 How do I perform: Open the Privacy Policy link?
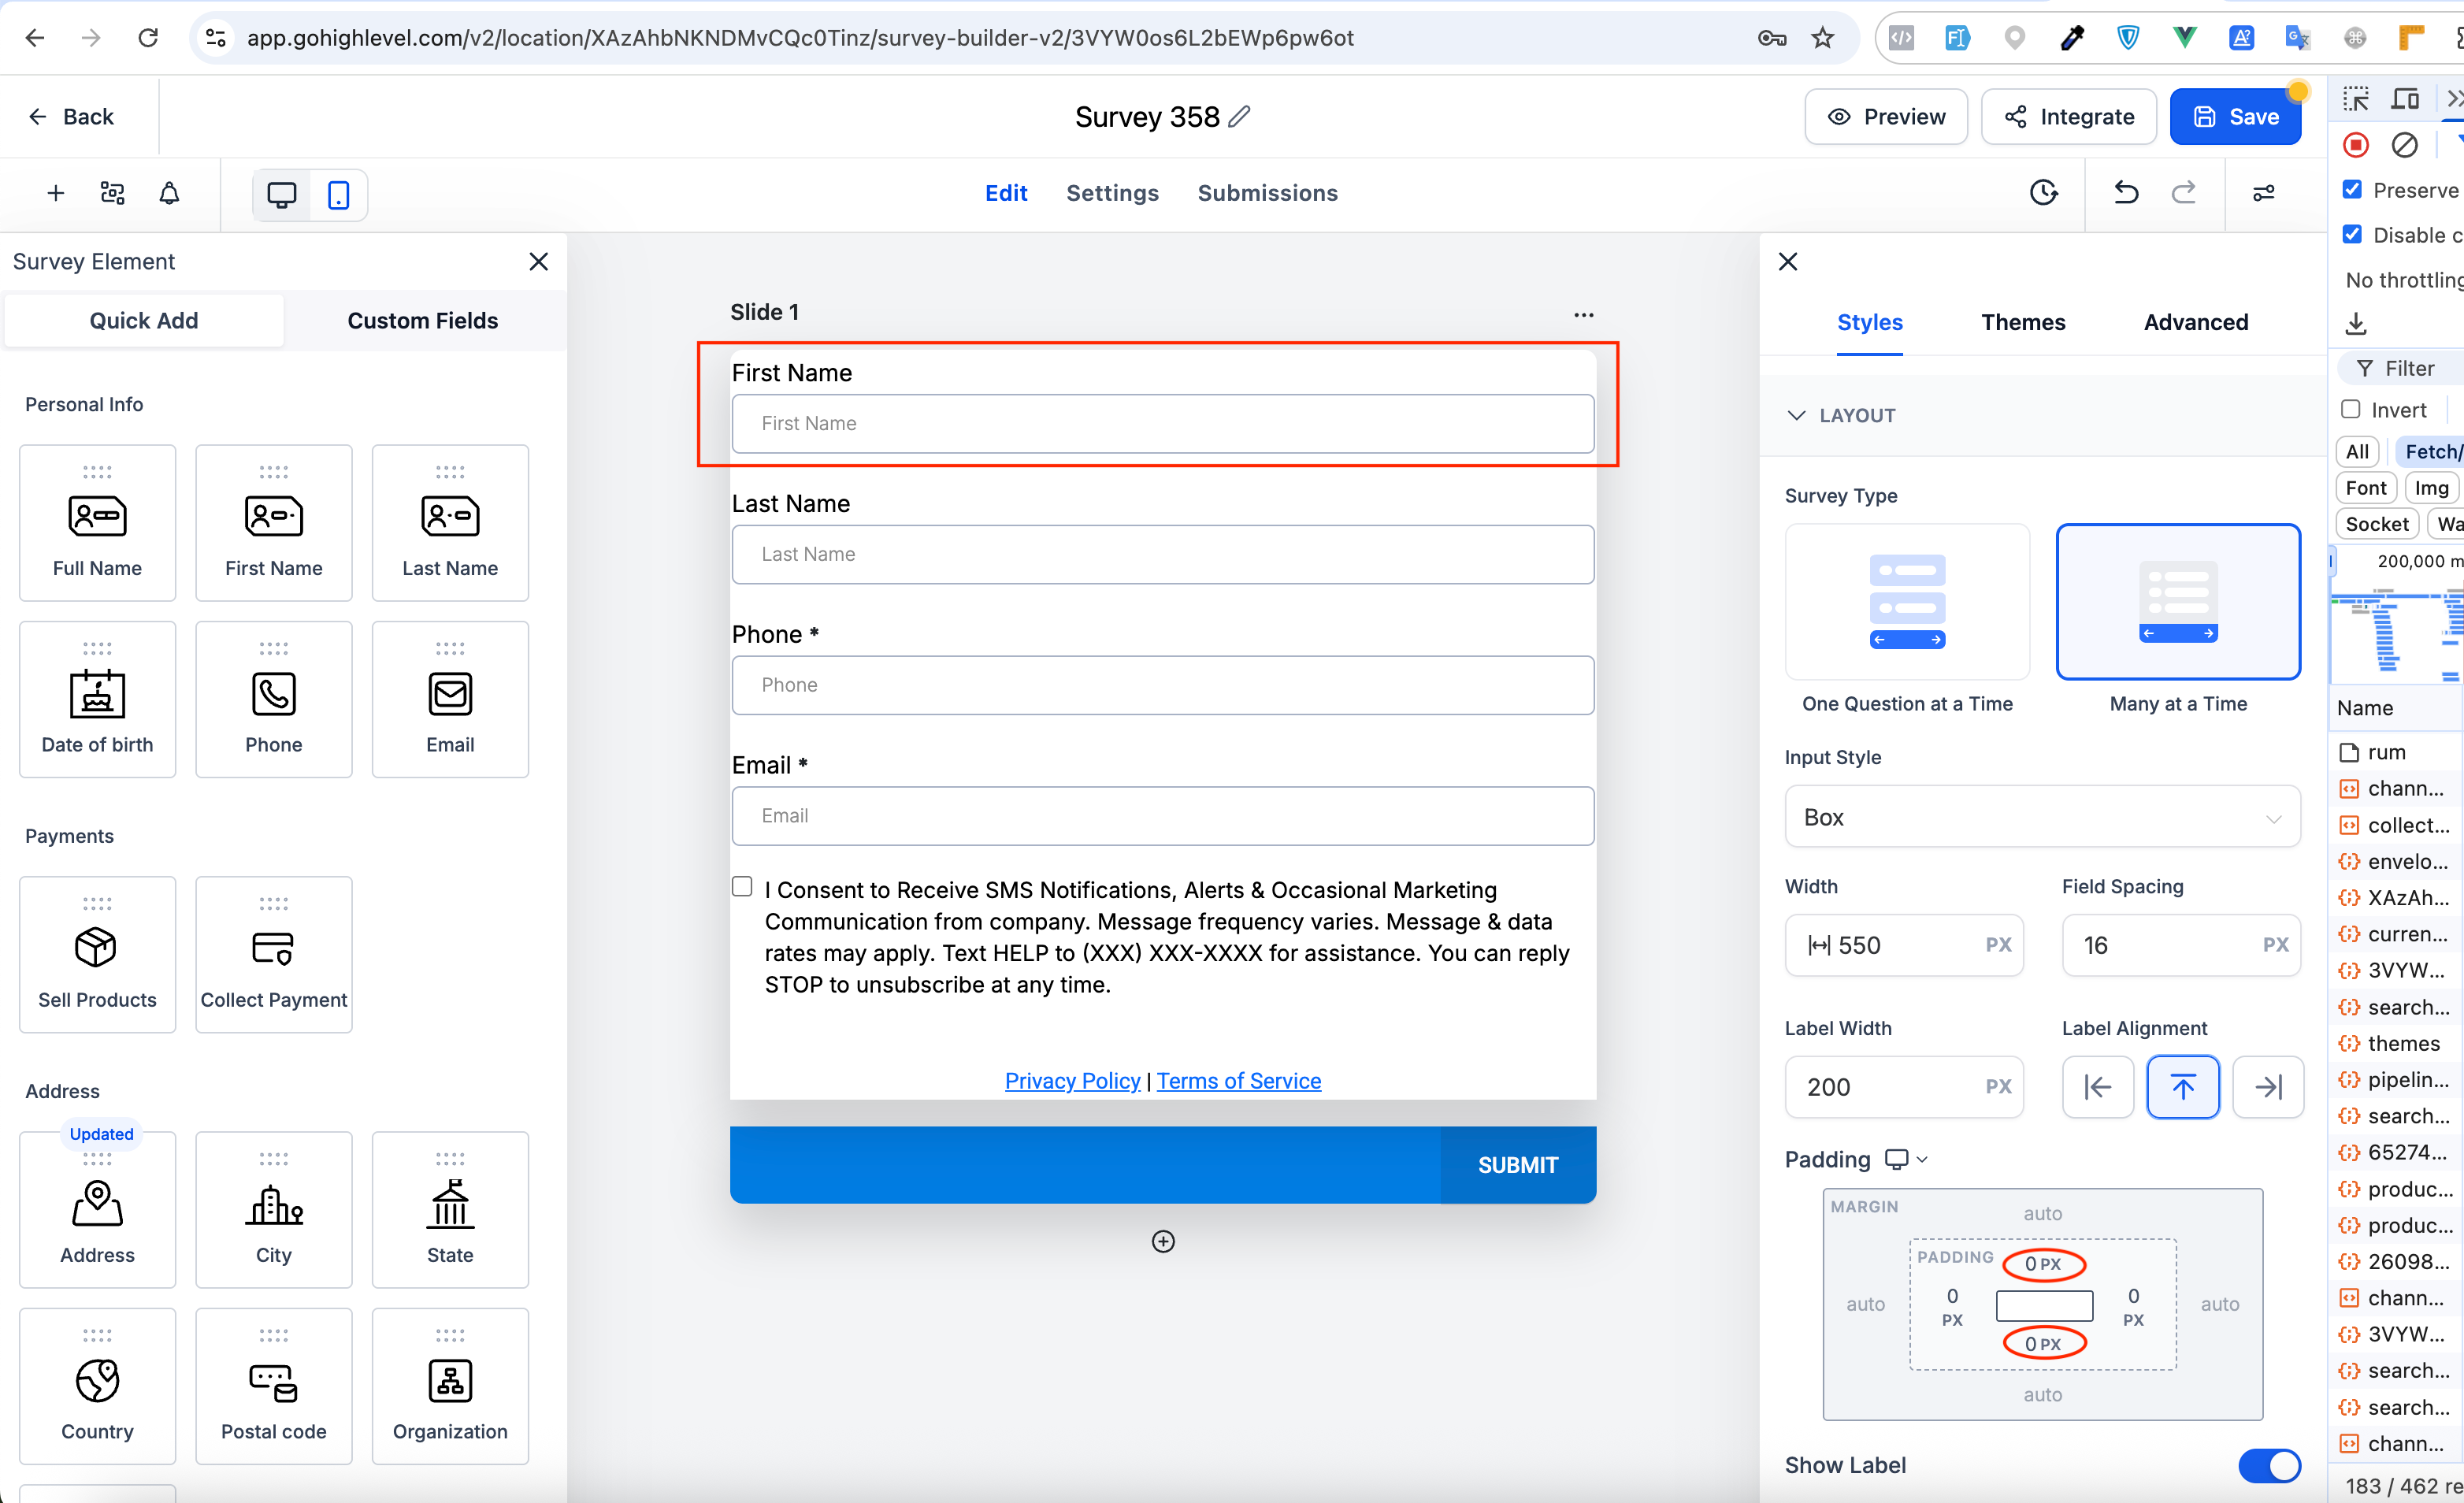click(1072, 1081)
